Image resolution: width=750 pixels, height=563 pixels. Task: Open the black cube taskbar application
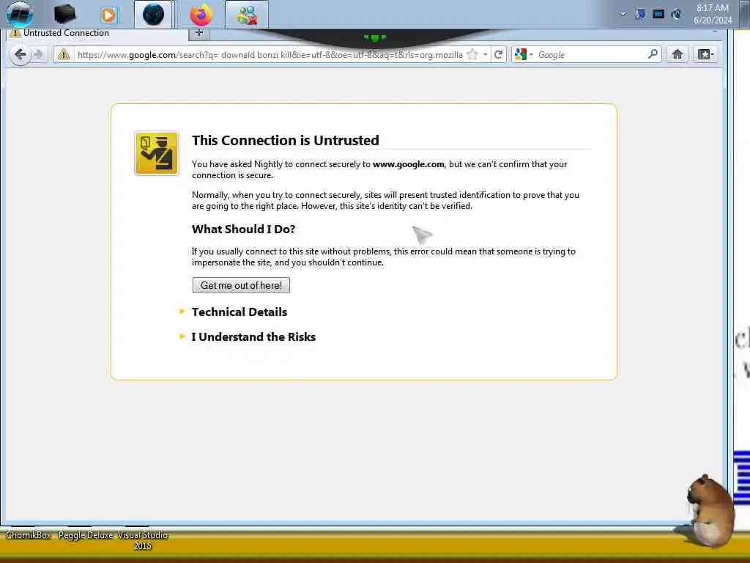64,14
